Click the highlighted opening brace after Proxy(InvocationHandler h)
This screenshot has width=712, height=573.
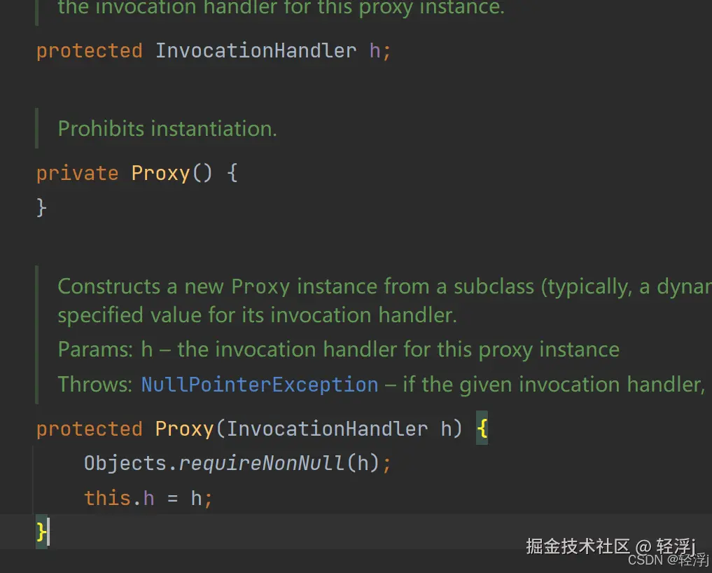(482, 429)
